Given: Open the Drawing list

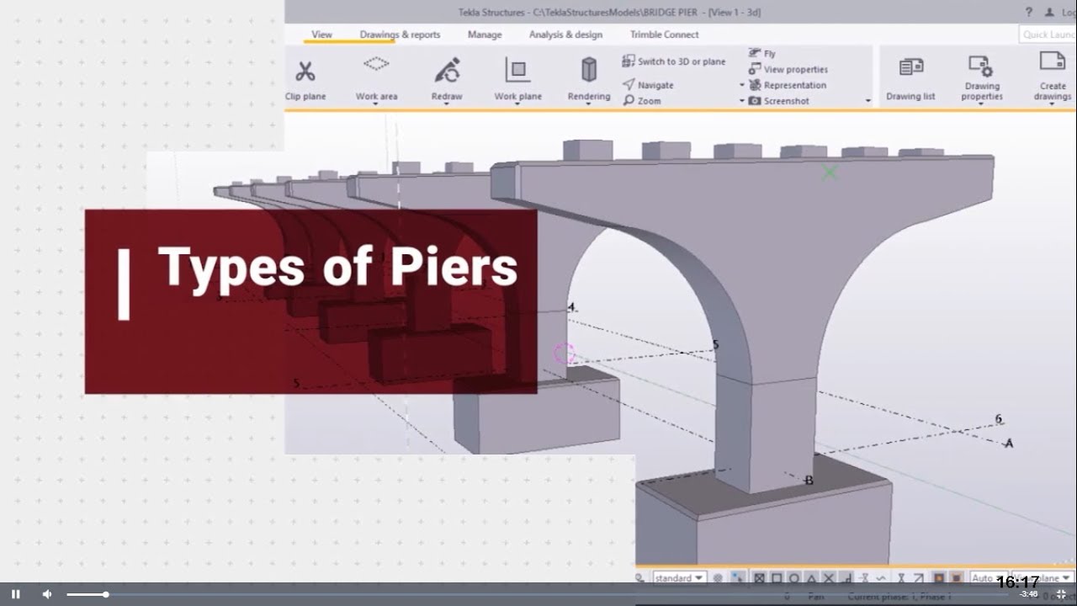Looking at the screenshot, I should click(910, 80).
